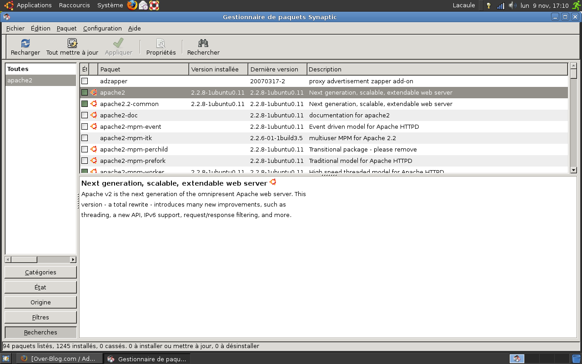Image resolution: width=582 pixels, height=364 pixels.
Task: Select the adzapper package row
Action: pos(324,81)
